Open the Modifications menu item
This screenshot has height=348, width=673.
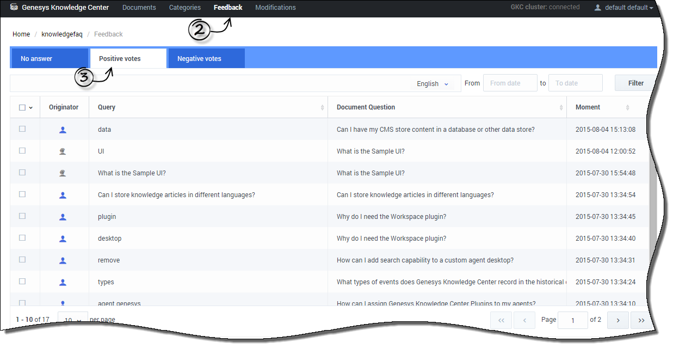tap(275, 8)
